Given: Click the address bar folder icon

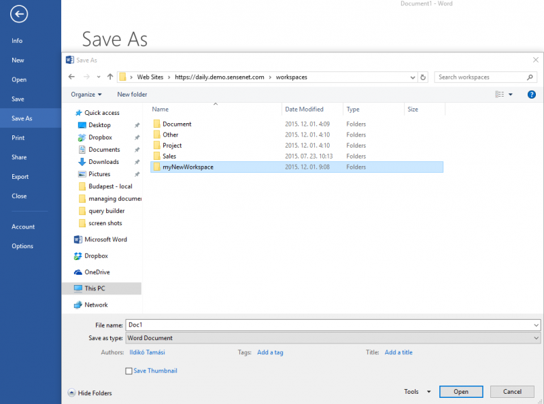Looking at the screenshot, I should point(122,77).
